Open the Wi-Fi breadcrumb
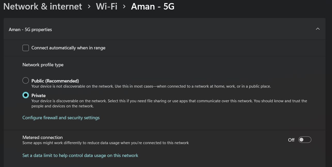332x167 pixels. [x=107, y=6]
